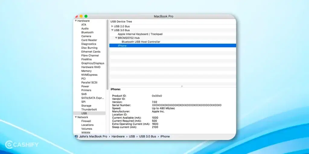Click the 'iPhone:' details heading
The width and height of the screenshot is (309, 154).
[116, 89]
